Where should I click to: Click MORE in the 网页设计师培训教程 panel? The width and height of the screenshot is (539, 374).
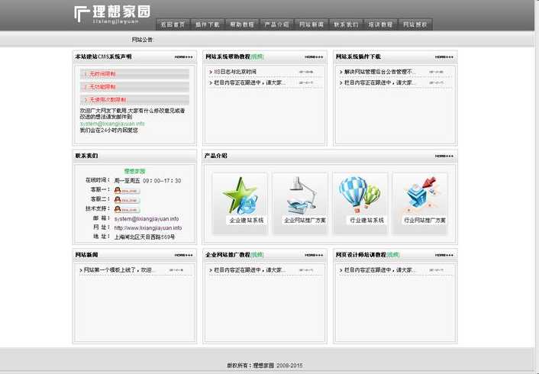[x=444, y=255]
